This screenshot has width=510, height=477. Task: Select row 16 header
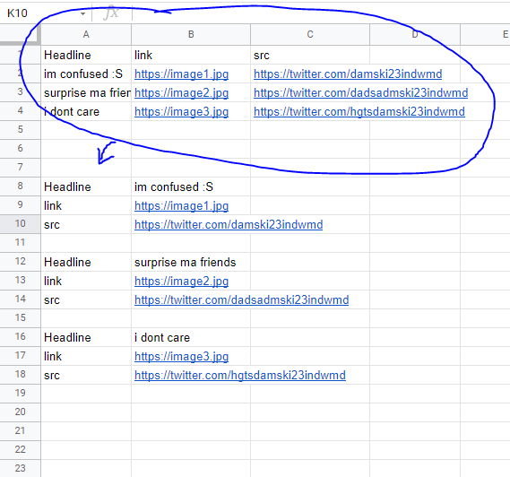coord(20,336)
